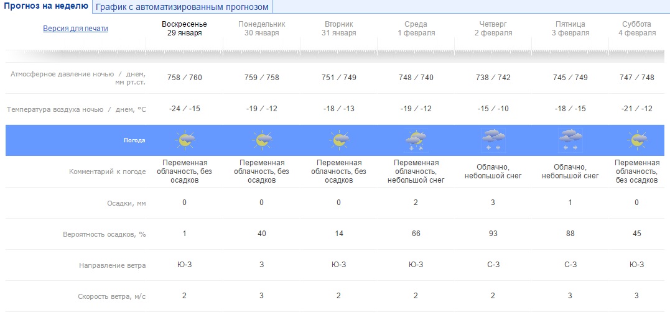
Task: Click the 'Погода' blue row label
Action: [134, 140]
